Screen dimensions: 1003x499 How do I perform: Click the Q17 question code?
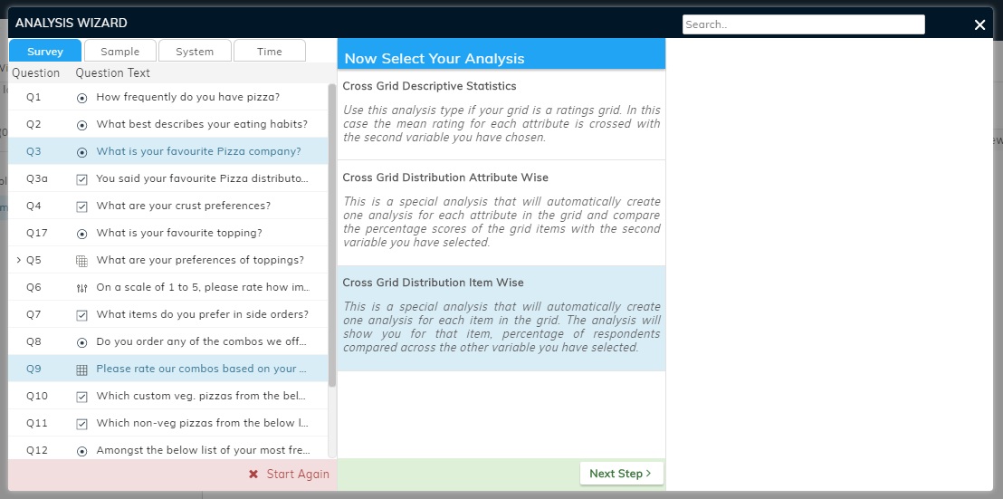(37, 233)
